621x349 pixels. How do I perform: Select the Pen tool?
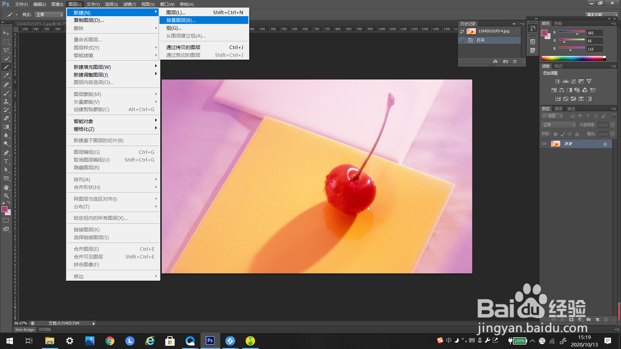6,153
